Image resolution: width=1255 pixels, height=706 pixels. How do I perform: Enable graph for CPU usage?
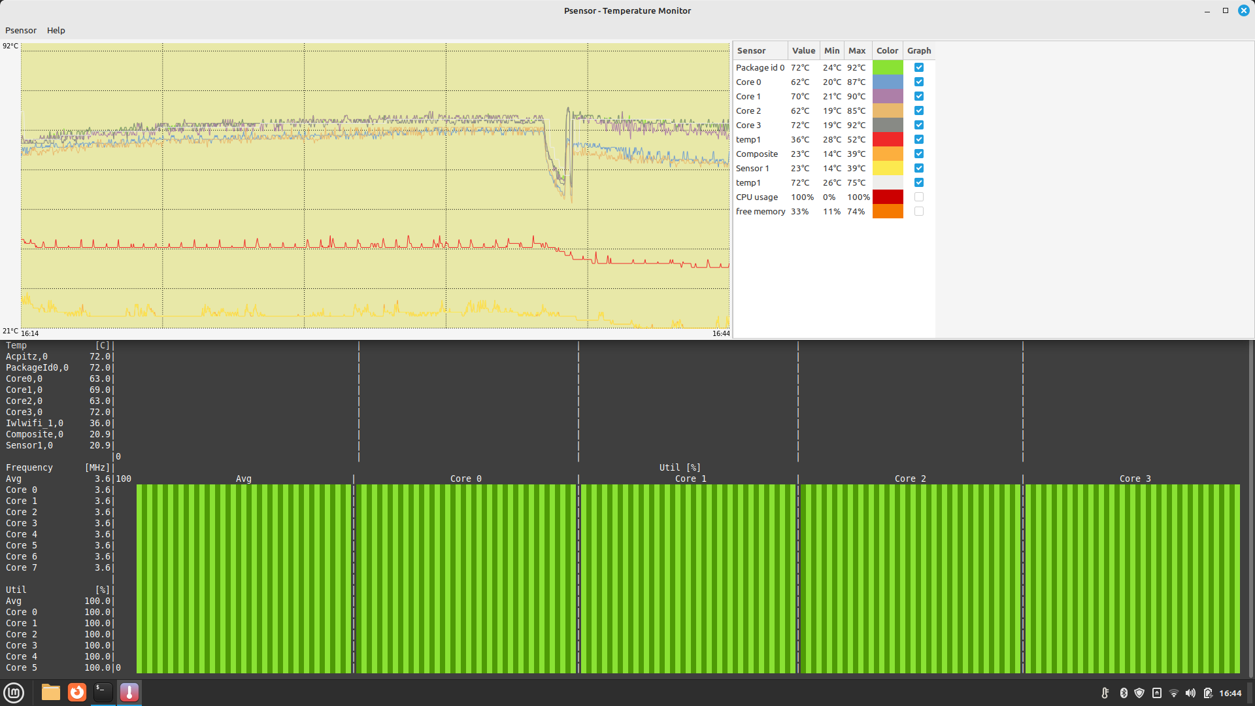(918, 197)
